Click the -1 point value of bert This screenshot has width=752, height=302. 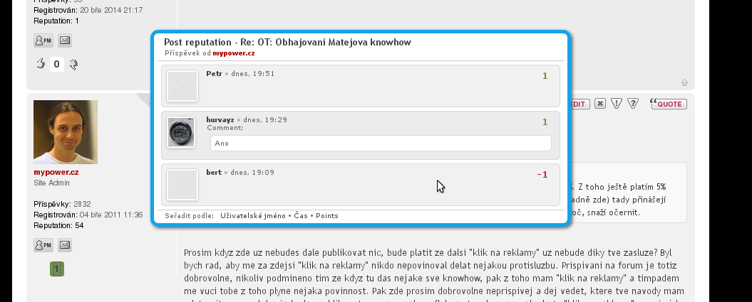542,175
